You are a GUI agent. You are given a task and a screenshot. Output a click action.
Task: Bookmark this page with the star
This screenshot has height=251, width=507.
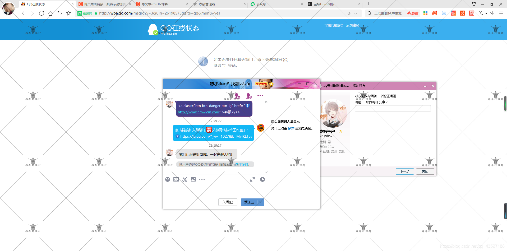click(x=69, y=13)
